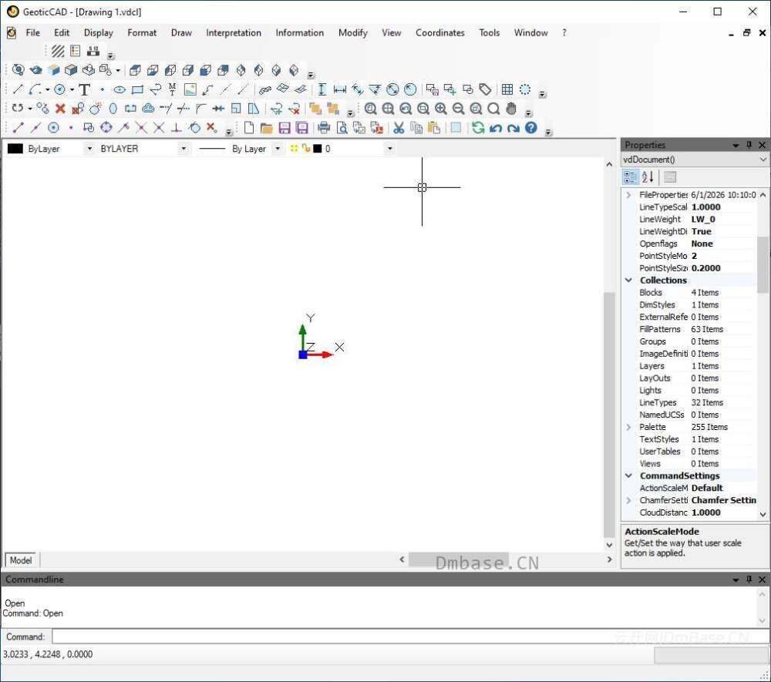Click the New document icon
This screenshot has height=682, width=771.
249,128
